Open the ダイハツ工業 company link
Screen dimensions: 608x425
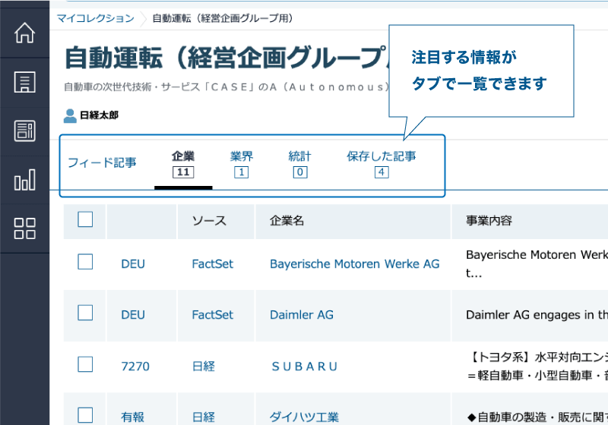click(x=305, y=417)
